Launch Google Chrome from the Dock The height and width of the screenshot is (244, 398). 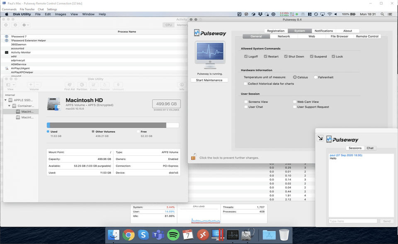point(129,235)
